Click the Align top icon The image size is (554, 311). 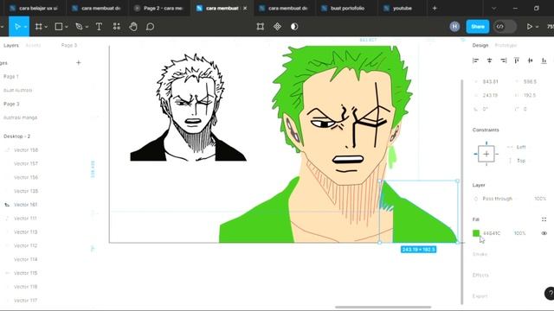coord(517,60)
